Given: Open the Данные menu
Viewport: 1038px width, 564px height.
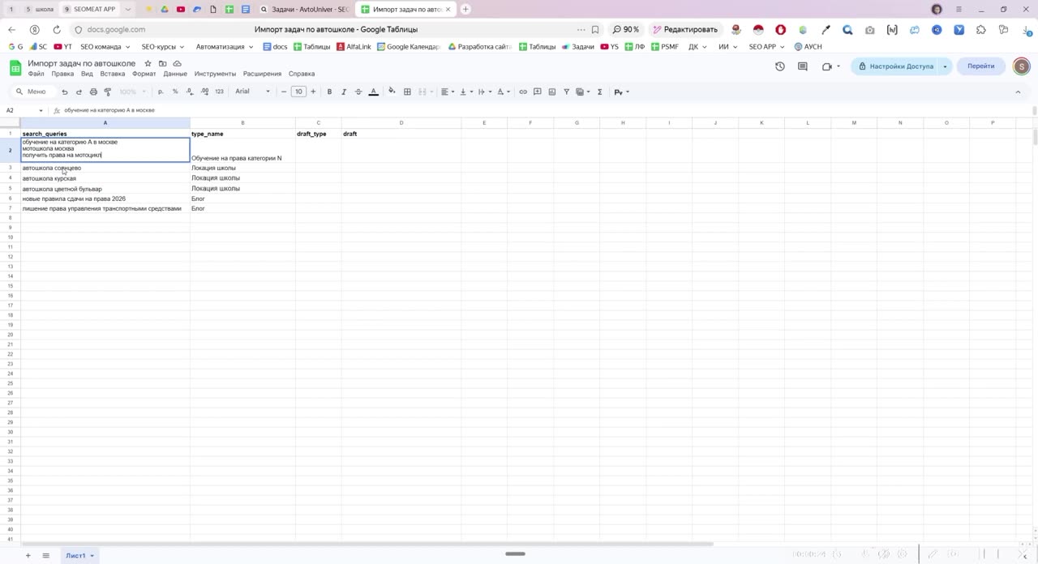Looking at the screenshot, I should pyautogui.click(x=175, y=74).
